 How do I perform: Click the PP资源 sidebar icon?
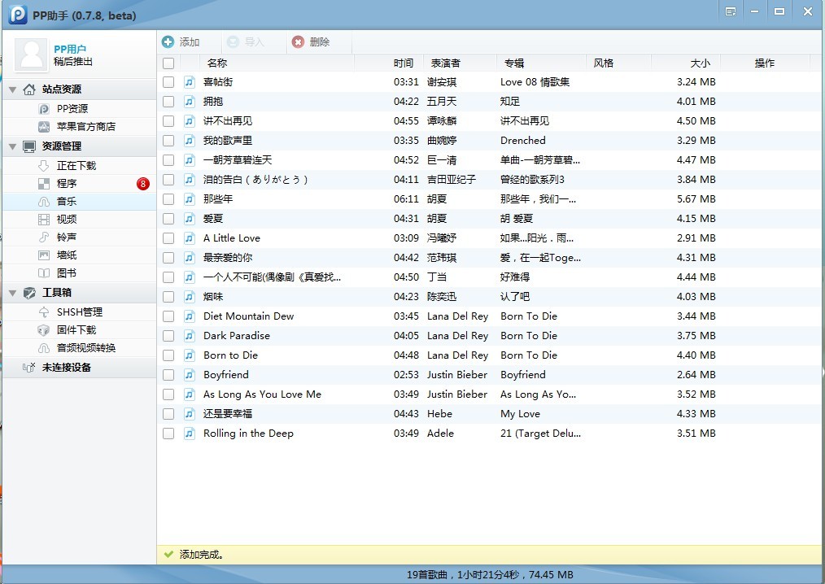(44, 109)
